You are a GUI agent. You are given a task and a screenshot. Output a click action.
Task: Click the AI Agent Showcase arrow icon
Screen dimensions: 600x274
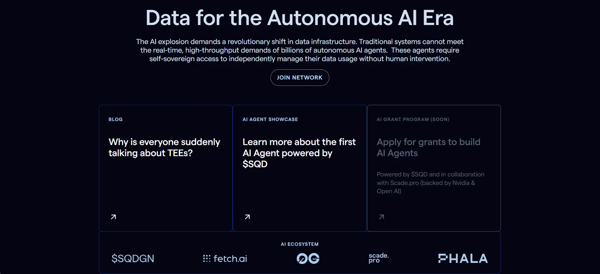(x=247, y=217)
